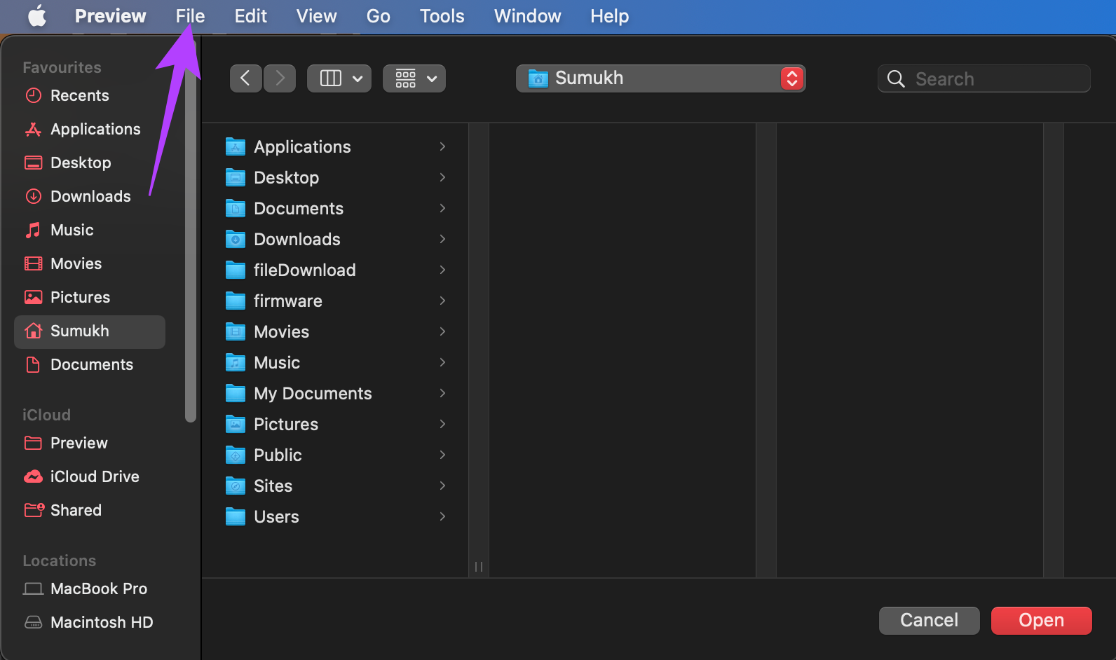Click the forward navigation arrow
The height and width of the screenshot is (660, 1116).
[x=280, y=78]
